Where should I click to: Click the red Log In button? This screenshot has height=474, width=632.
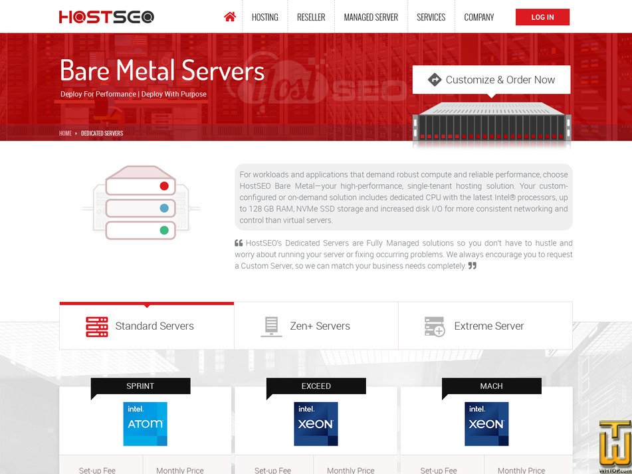click(x=542, y=17)
